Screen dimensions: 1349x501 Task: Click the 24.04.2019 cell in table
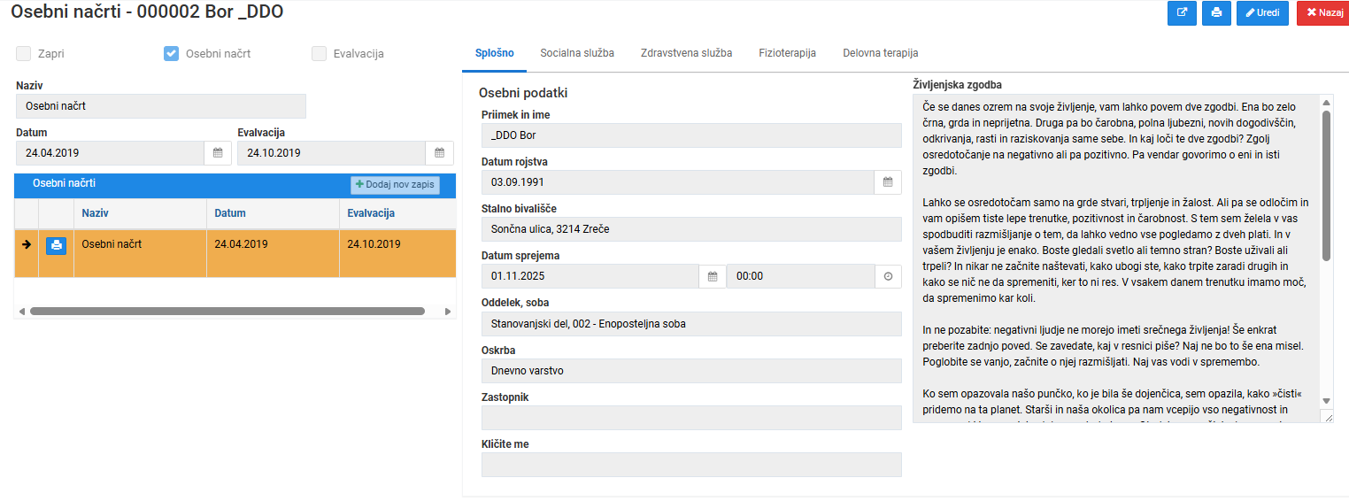tap(273, 253)
